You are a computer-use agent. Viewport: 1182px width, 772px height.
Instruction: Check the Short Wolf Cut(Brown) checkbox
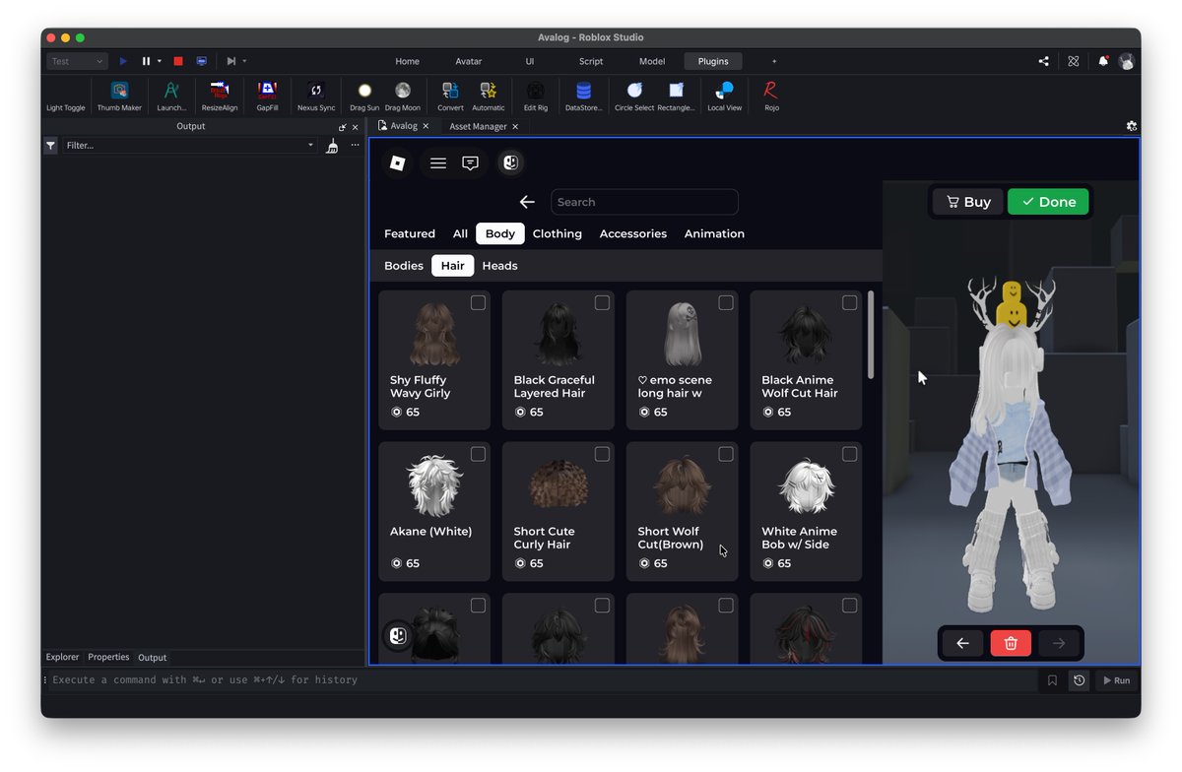pyautogui.click(x=726, y=454)
